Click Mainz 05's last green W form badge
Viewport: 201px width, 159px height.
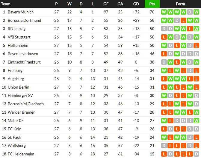(197, 121)
